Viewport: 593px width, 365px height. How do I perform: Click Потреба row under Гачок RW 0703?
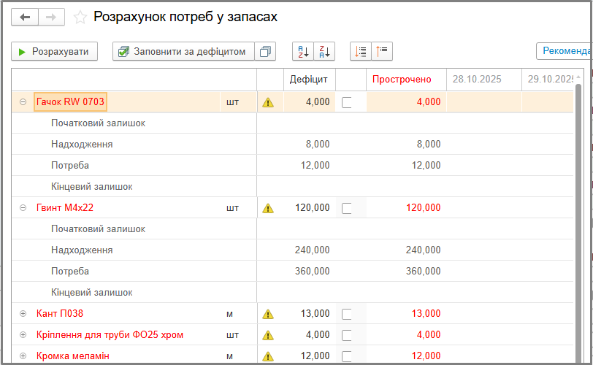70,166
